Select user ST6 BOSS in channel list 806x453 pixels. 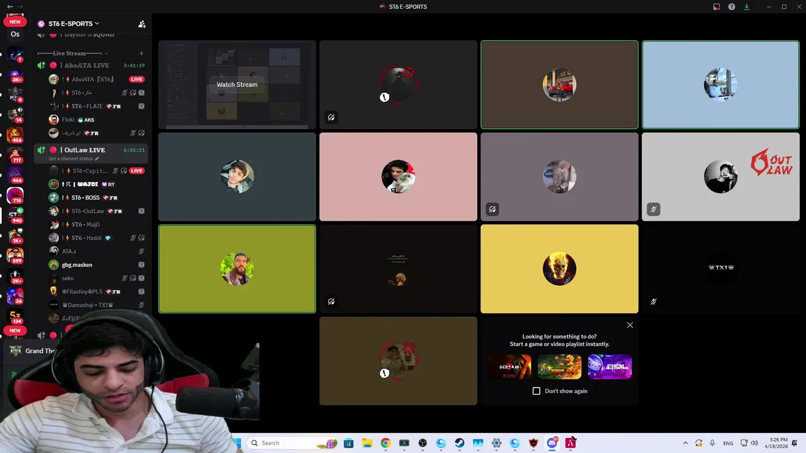tap(97, 198)
